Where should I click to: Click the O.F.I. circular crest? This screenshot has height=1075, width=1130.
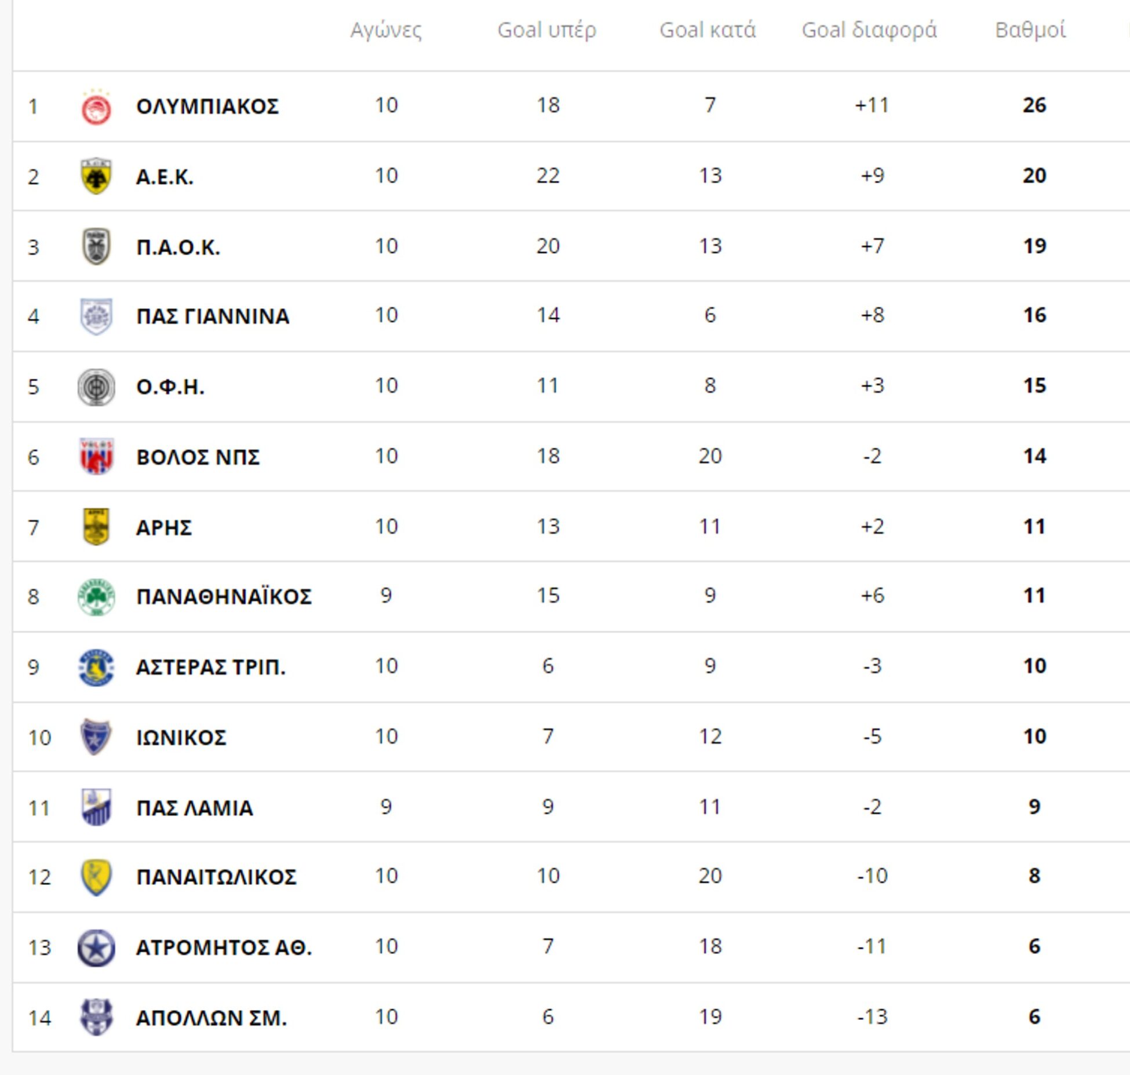pos(96,387)
